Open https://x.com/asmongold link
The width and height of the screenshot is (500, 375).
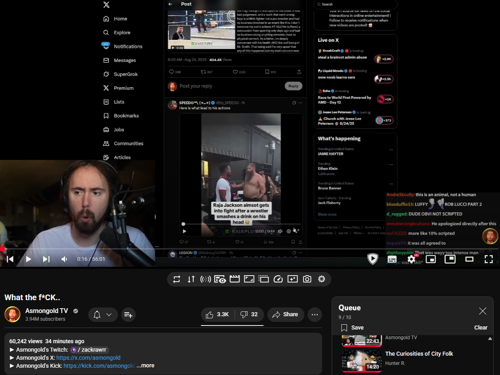coord(89,358)
